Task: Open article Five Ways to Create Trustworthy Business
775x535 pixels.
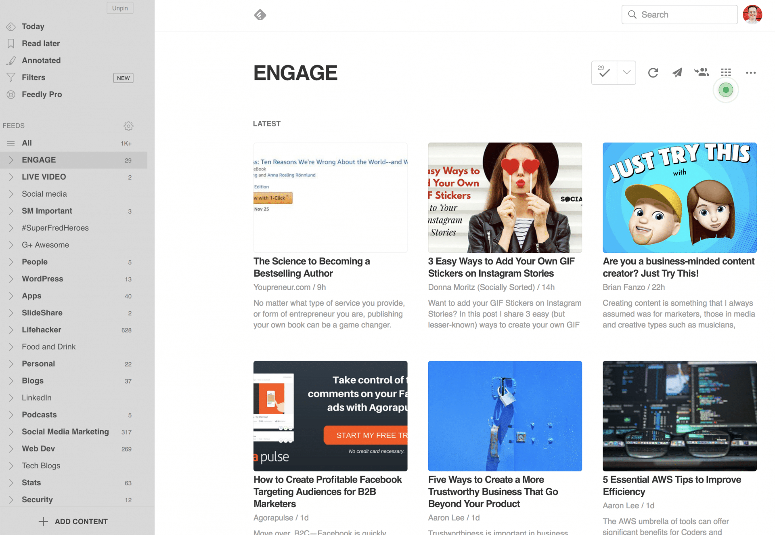Action: click(x=493, y=491)
